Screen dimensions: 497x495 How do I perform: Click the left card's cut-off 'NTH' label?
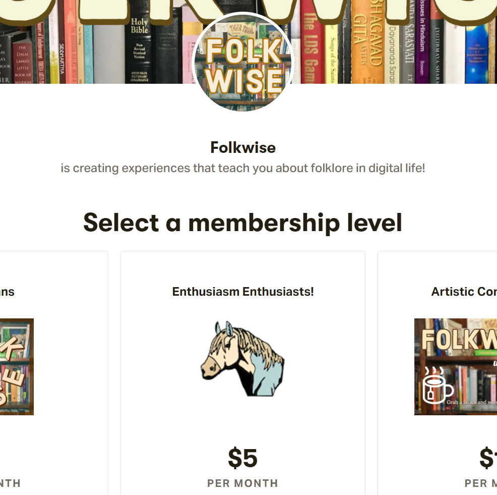(x=10, y=483)
